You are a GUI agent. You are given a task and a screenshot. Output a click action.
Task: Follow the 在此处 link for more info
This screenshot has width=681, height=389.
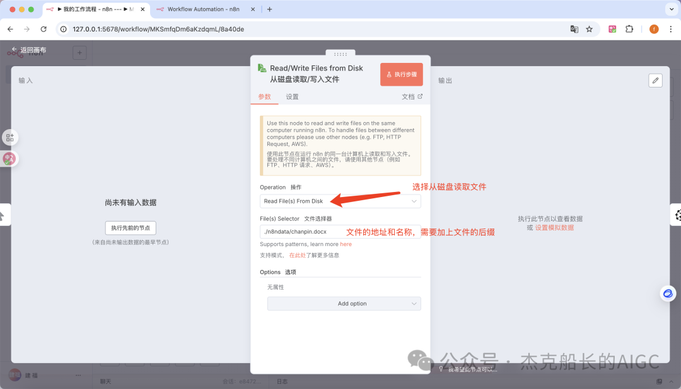298,255
